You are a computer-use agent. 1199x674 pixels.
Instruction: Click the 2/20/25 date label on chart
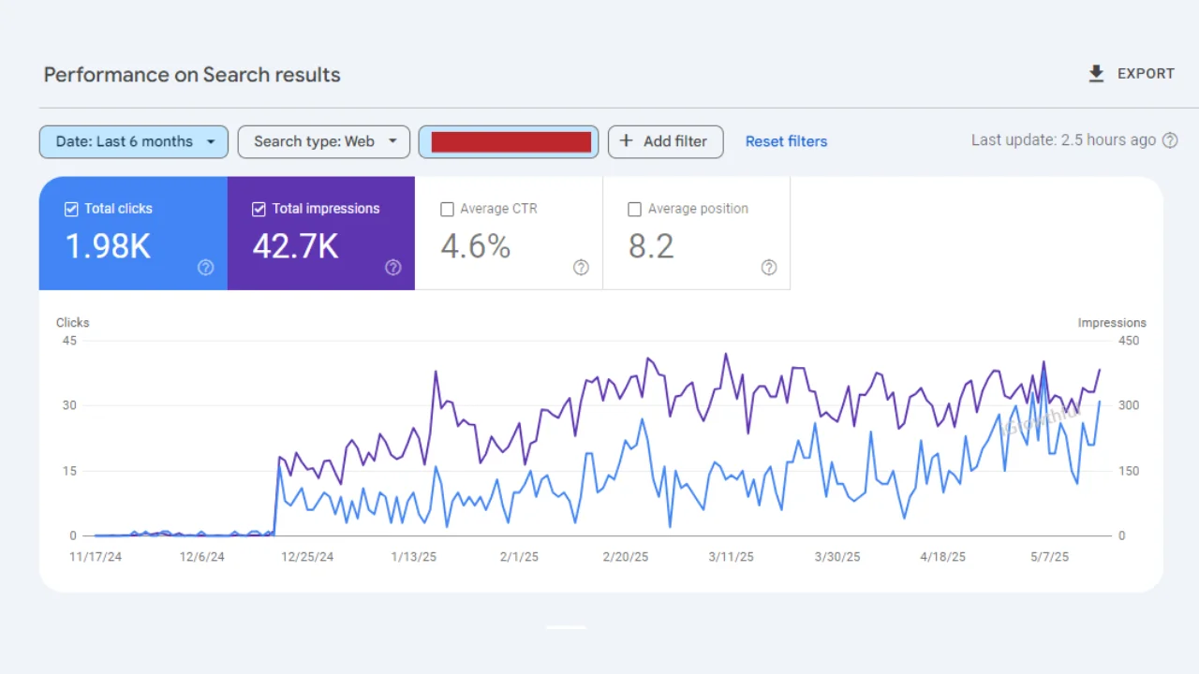click(625, 557)
